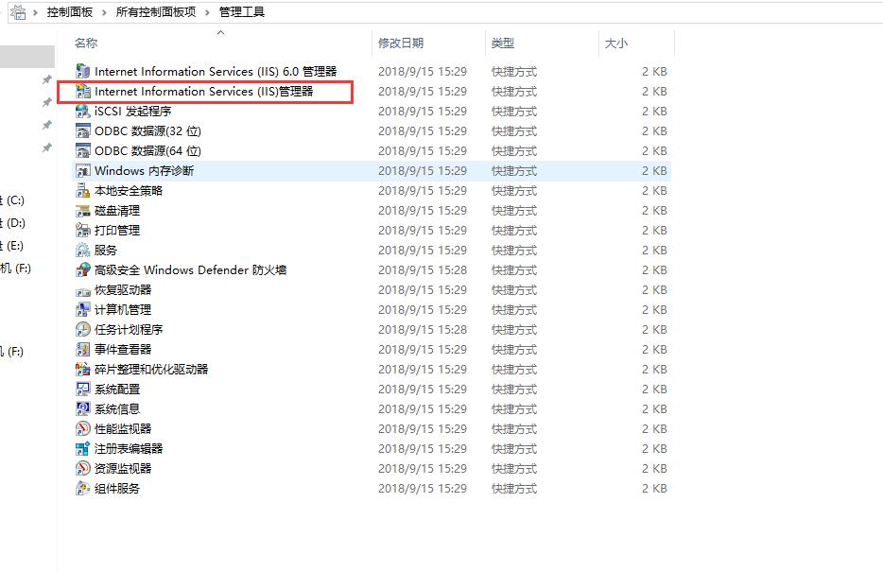This screenshot has width=883, height=572.
Task: Select the highlighted gray item in the sidebar
Action: 27,57
